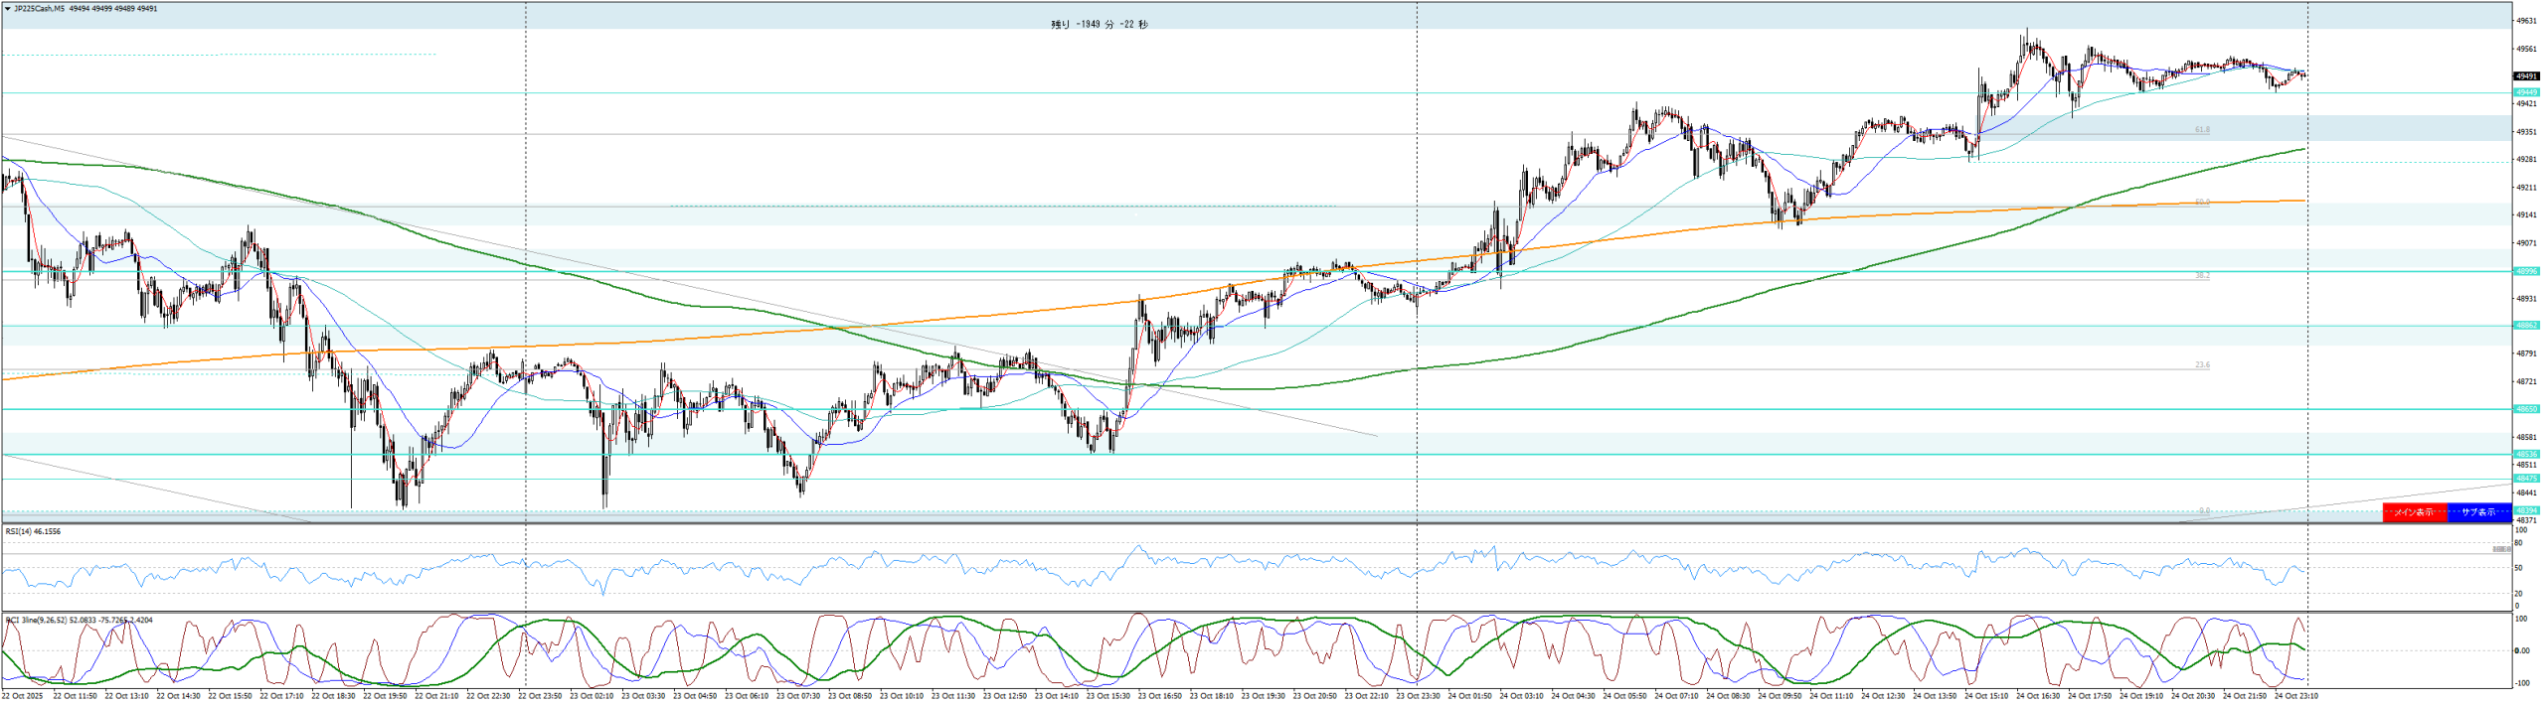Image resolution: width=2545 pixels, height=705 pixels.
Task: Click the RSI(14) indicator label
Action: [33, 532]
